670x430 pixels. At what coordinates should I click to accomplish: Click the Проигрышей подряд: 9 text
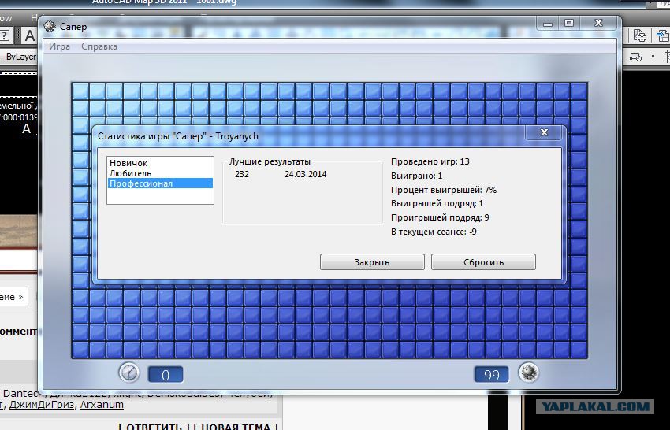click(x=440, y=218)
